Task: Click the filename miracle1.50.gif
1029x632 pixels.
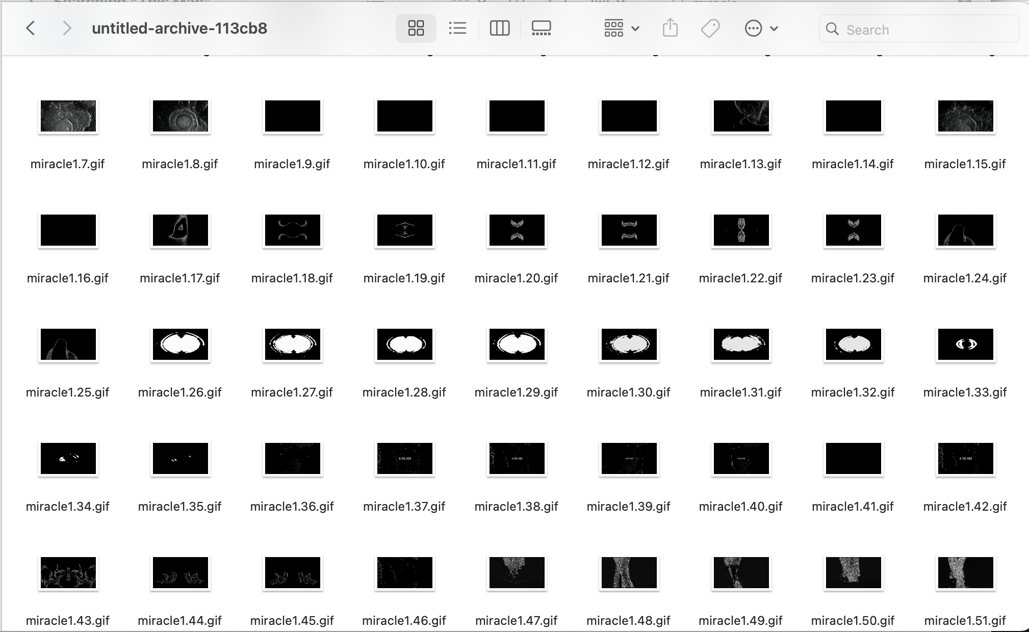Action: (853, 621)
